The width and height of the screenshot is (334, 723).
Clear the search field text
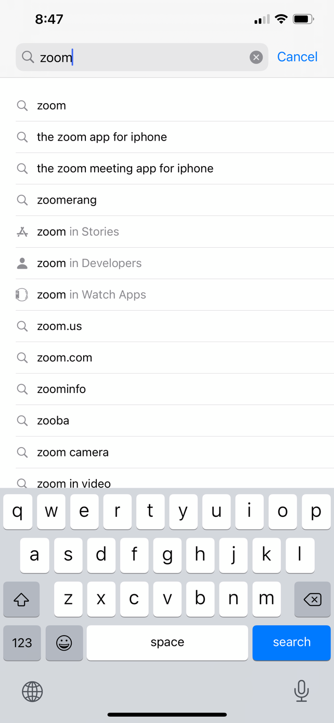[x=255, y=57]
